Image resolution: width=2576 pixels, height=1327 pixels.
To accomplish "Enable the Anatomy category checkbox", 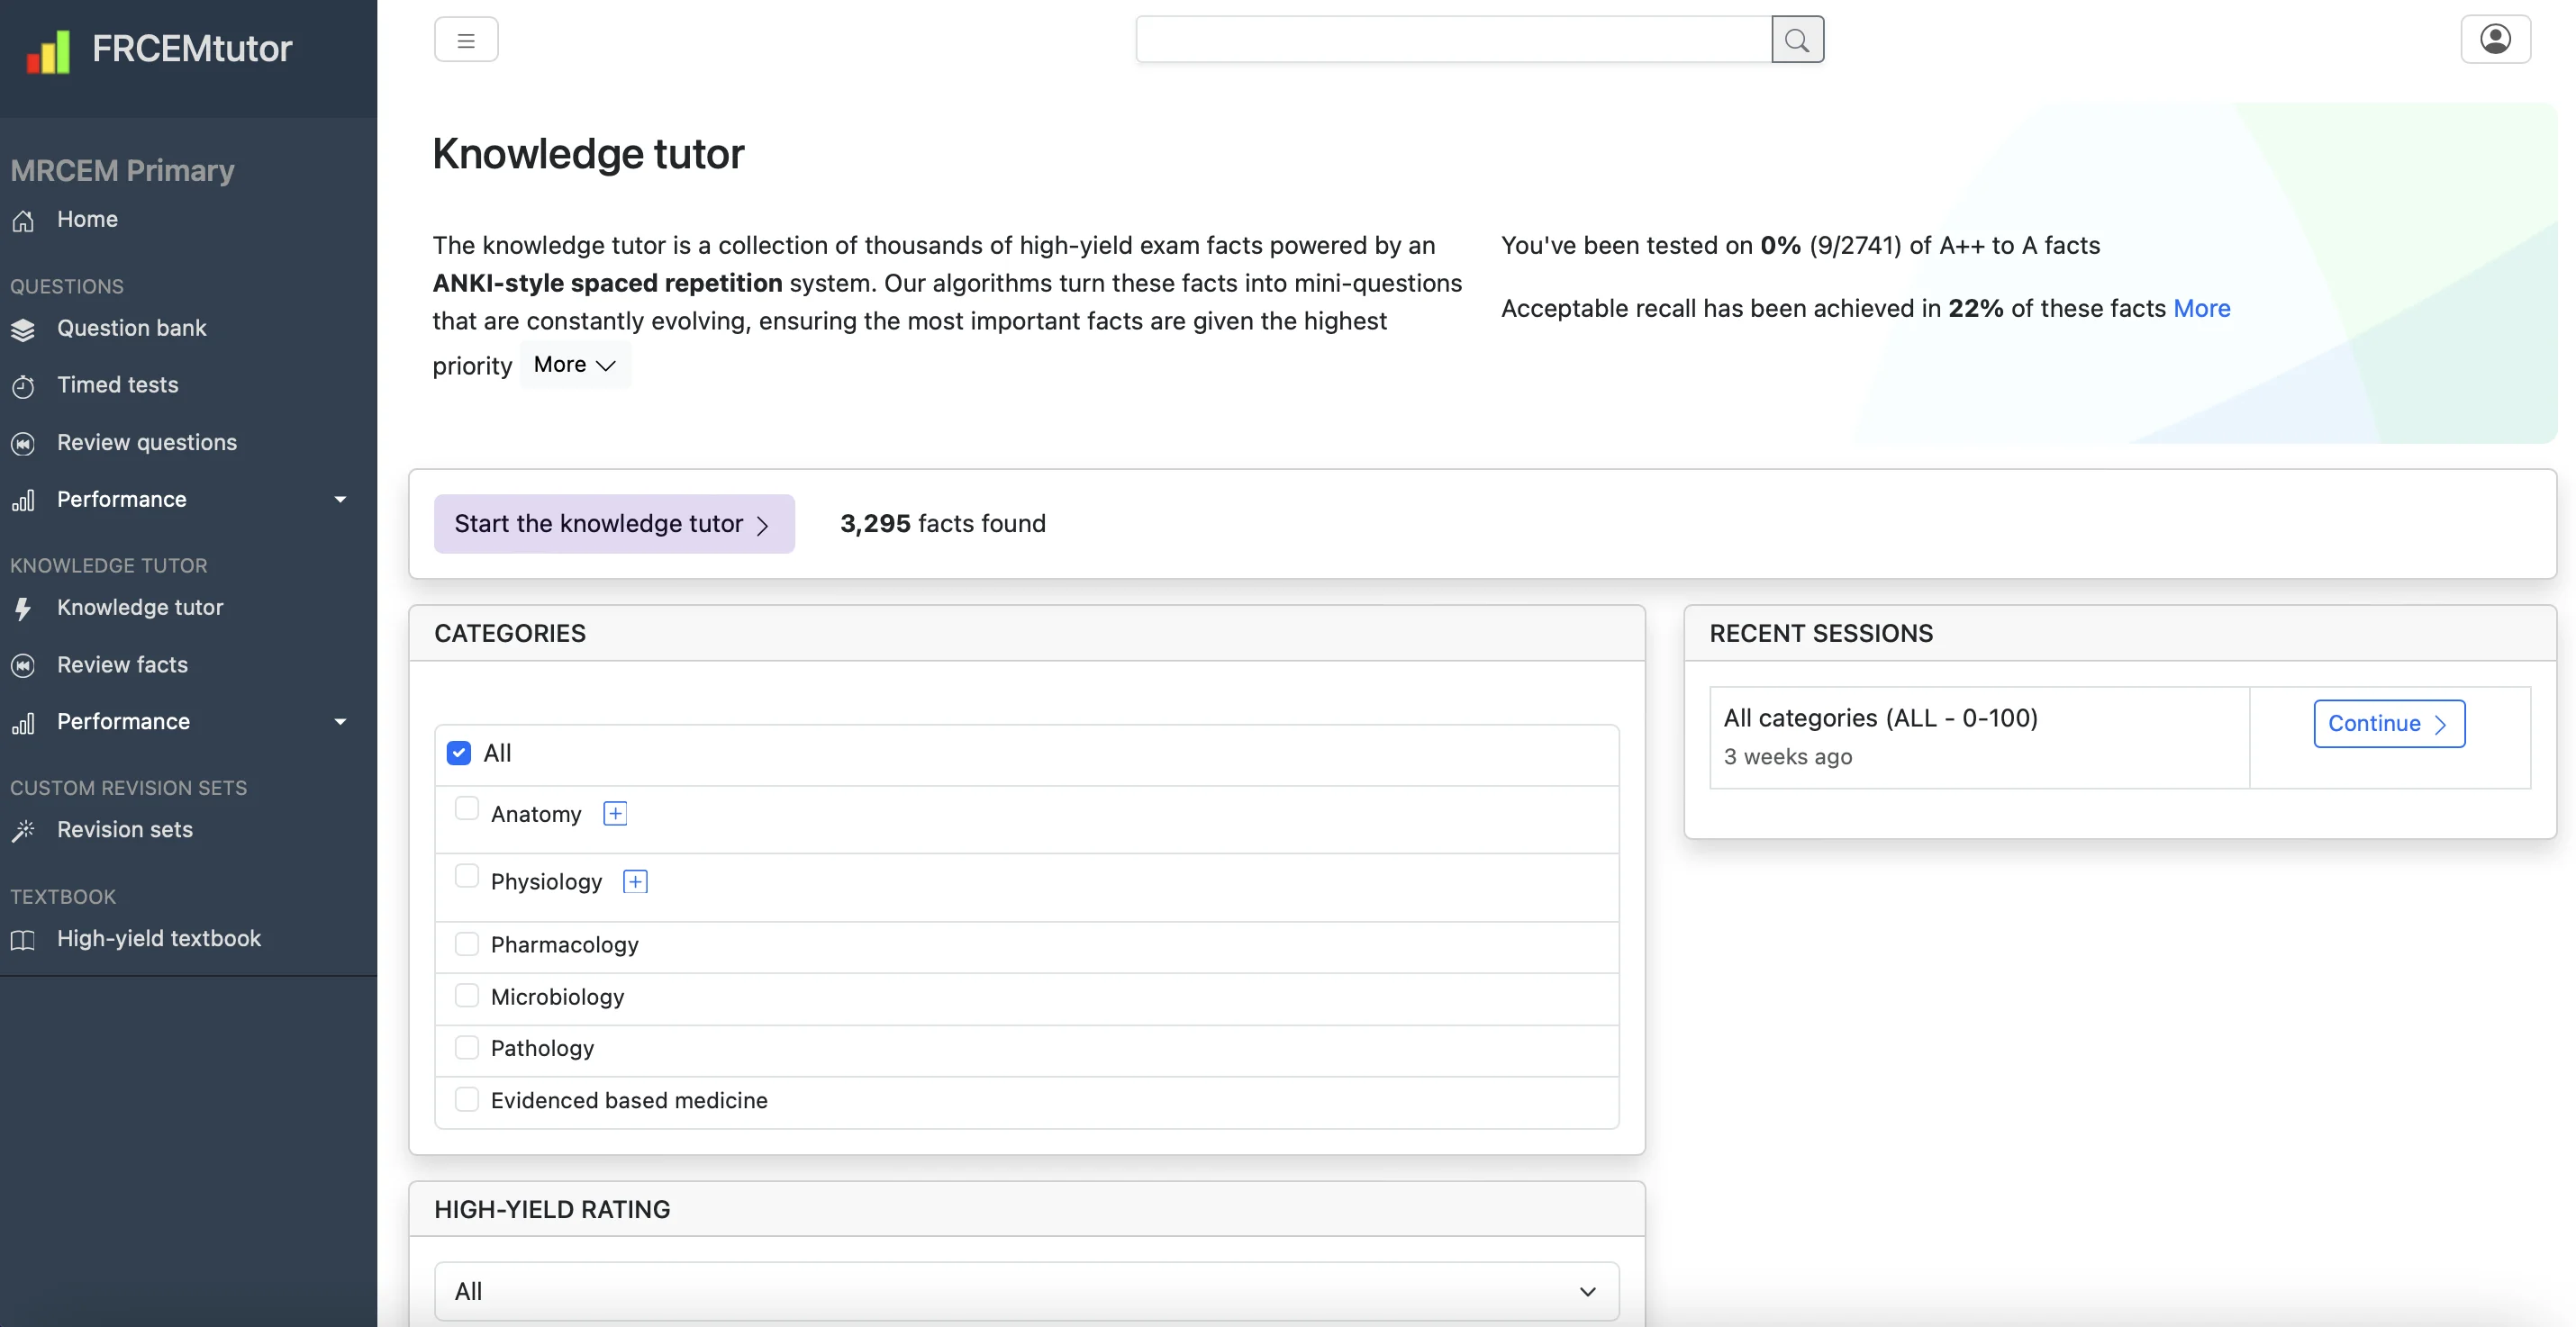I will coord(466,812).
